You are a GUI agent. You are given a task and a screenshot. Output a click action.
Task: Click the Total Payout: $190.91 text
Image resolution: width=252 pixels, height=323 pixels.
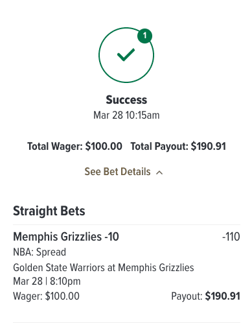[178, 146]
